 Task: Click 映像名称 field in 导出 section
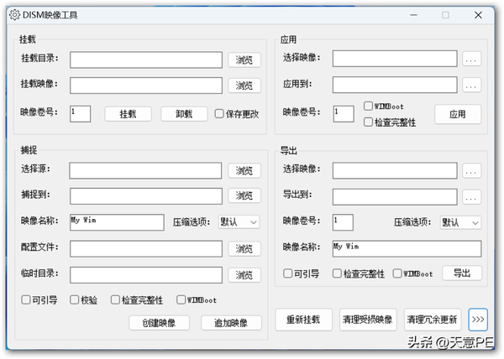click(407, 248)
